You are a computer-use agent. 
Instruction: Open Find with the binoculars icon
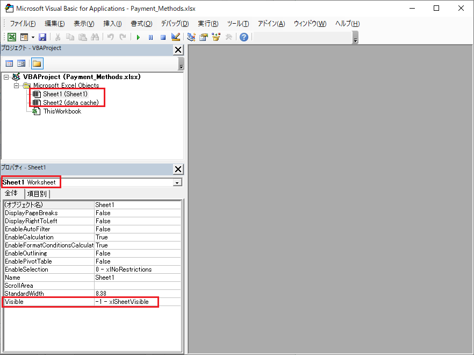click(x=95, y=37)
